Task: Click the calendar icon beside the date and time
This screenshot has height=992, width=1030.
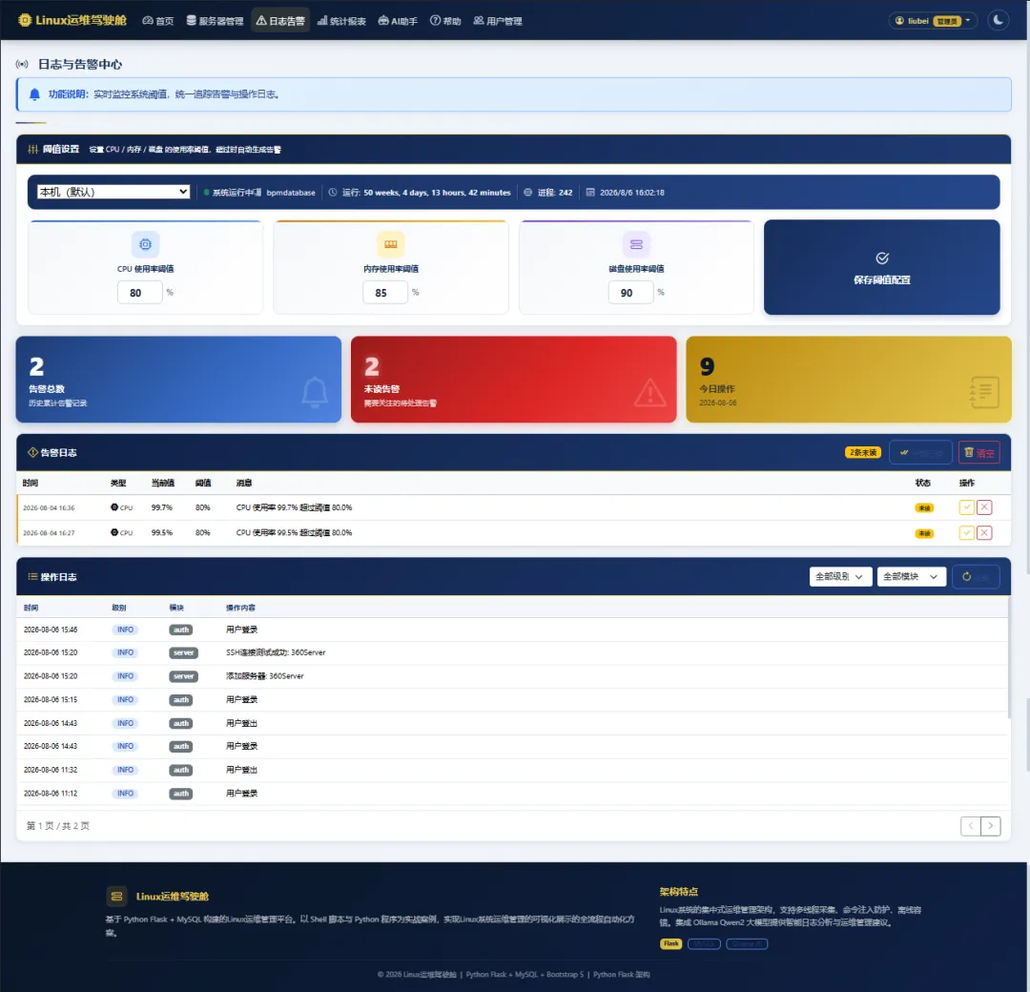Action: 590,193
